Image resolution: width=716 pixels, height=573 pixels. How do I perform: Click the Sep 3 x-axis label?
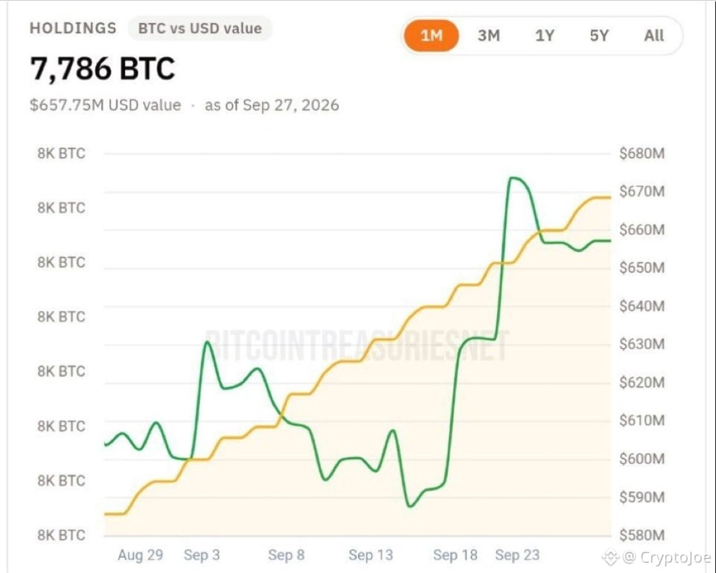click(202, 555)
